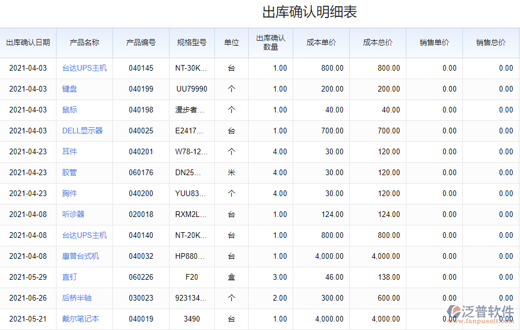The image size is (520, 330).
Task: Click the 成本总价 column header
Action: pyautogui.click(x=378, y=42)
